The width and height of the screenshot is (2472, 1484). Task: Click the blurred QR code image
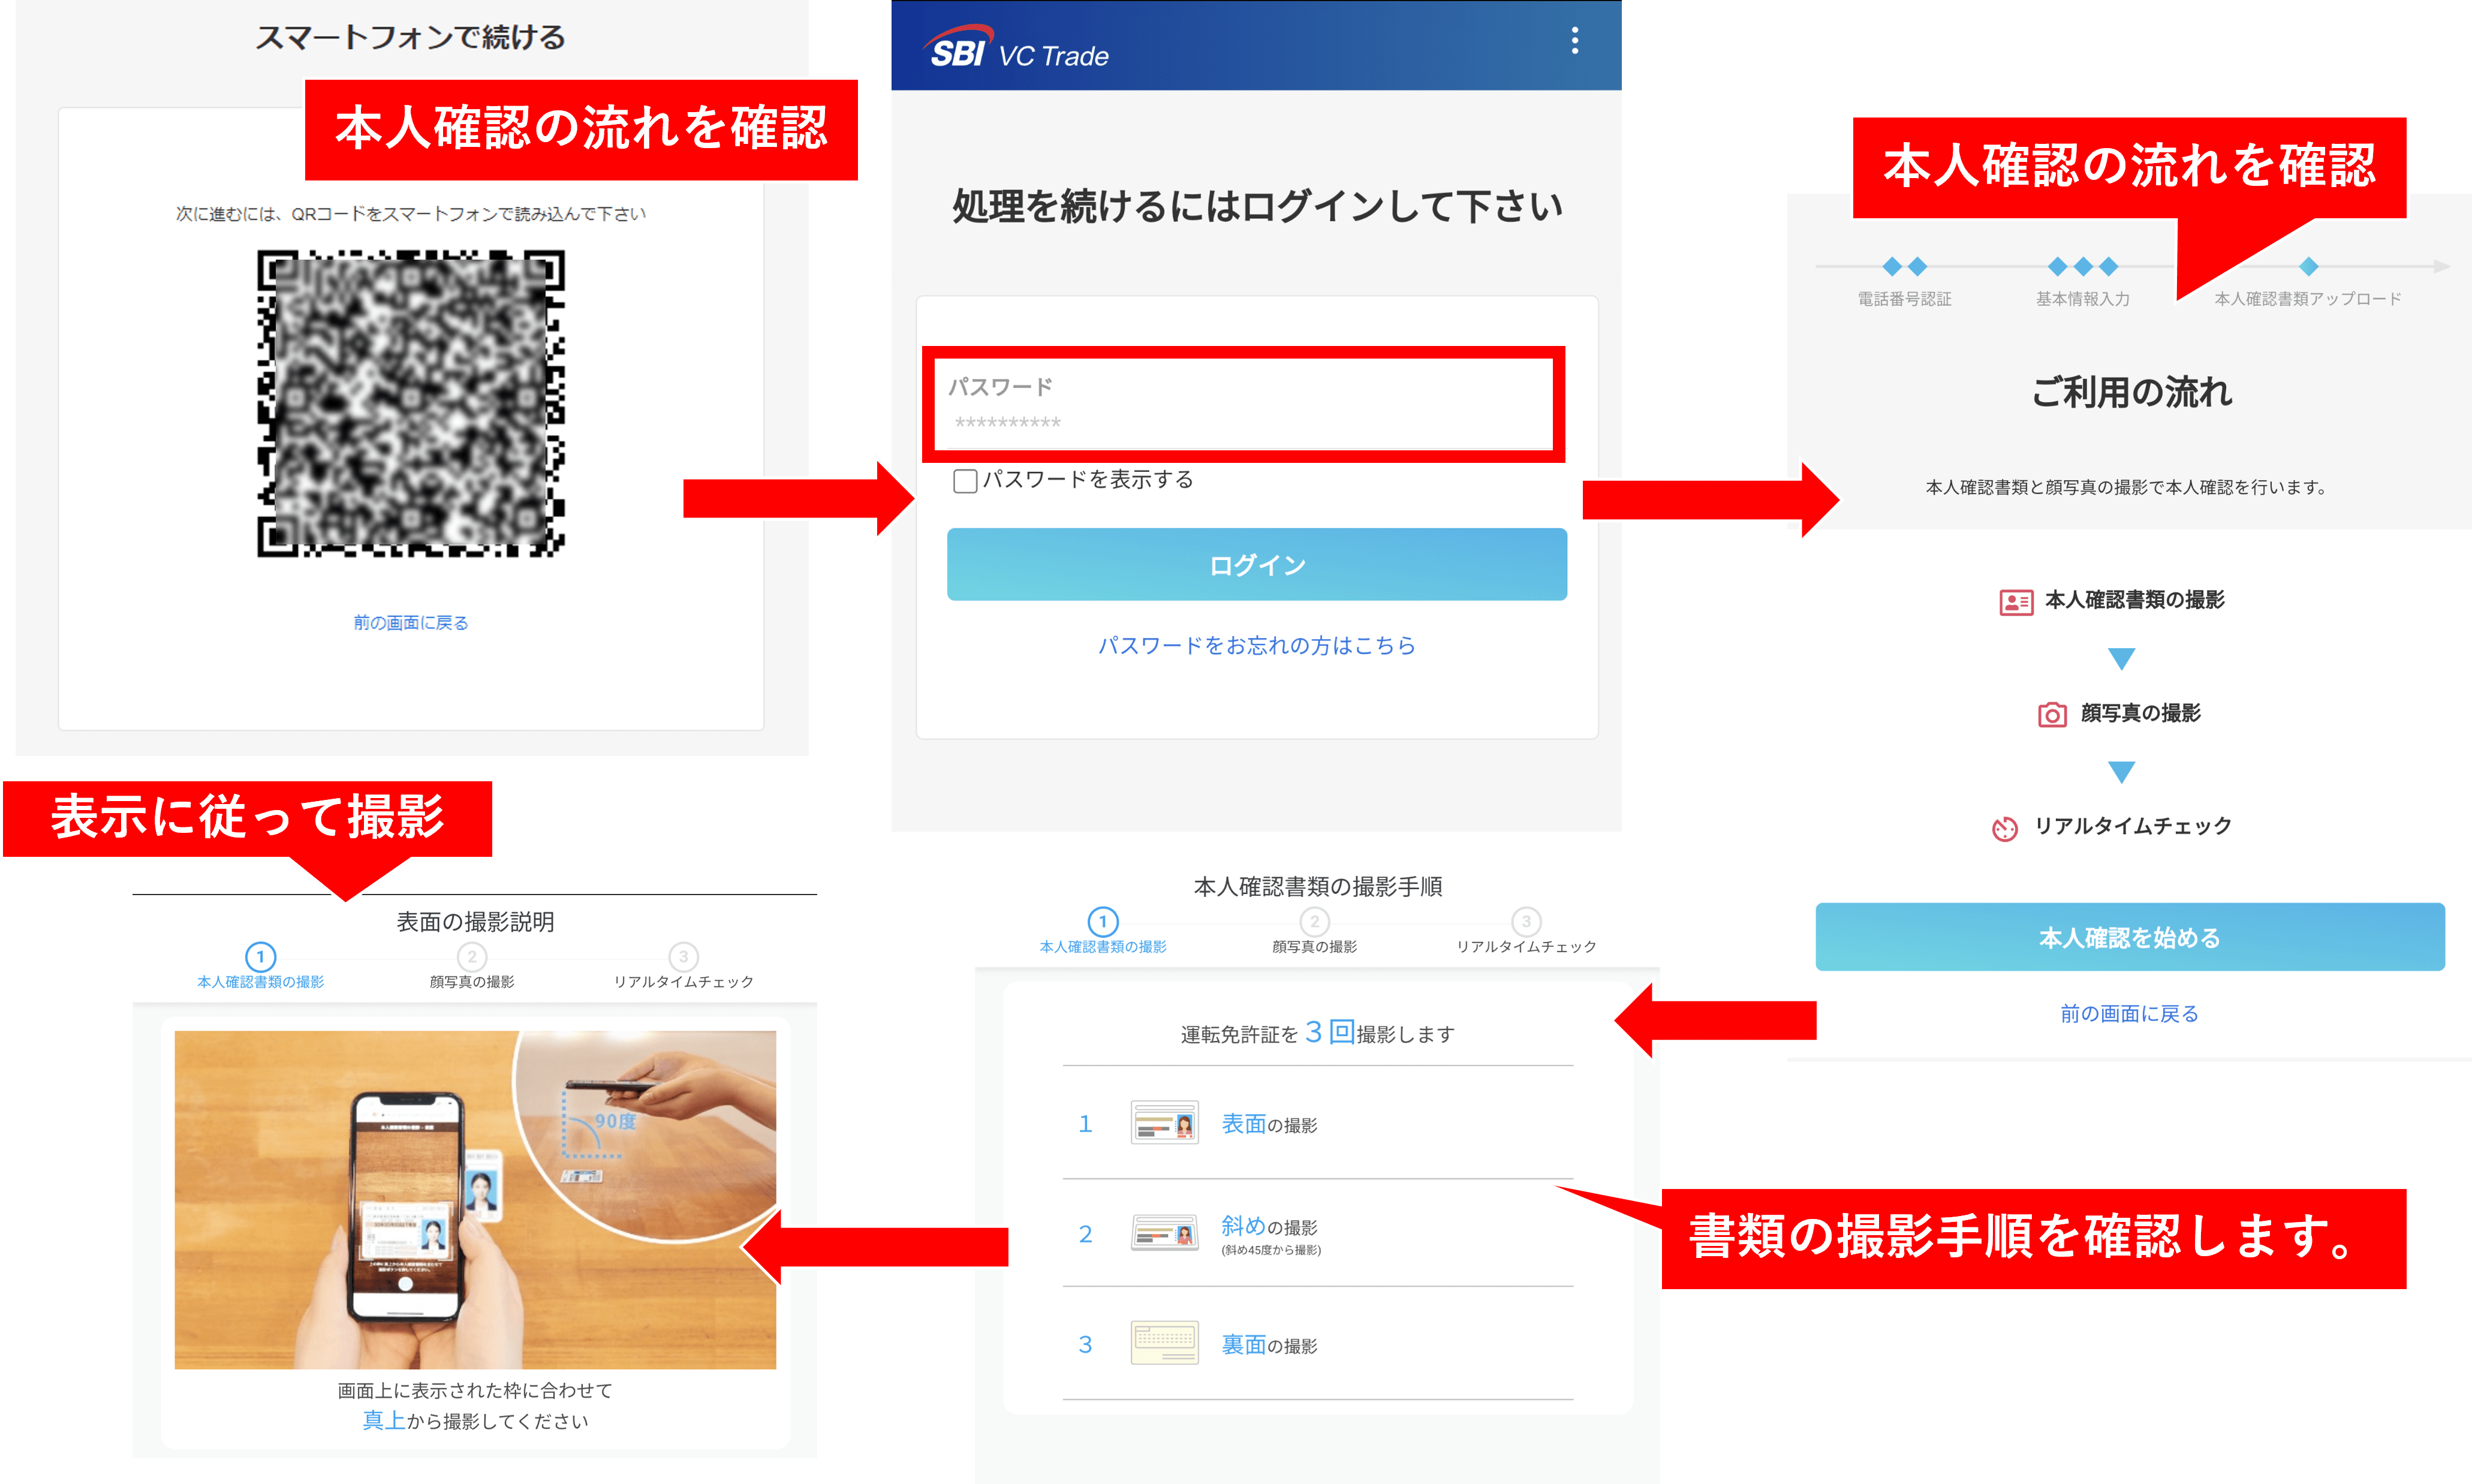(411, 403)
